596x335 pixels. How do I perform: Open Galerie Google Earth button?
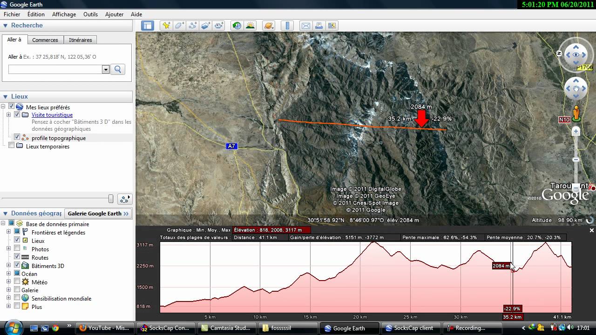[98, 214]
